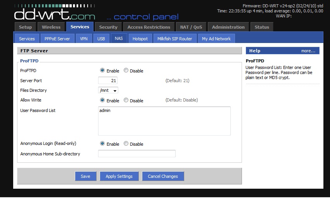Screen dimensions: 330x198
Task: Switch to the Wireless tab
Action: tap(51, 27)
